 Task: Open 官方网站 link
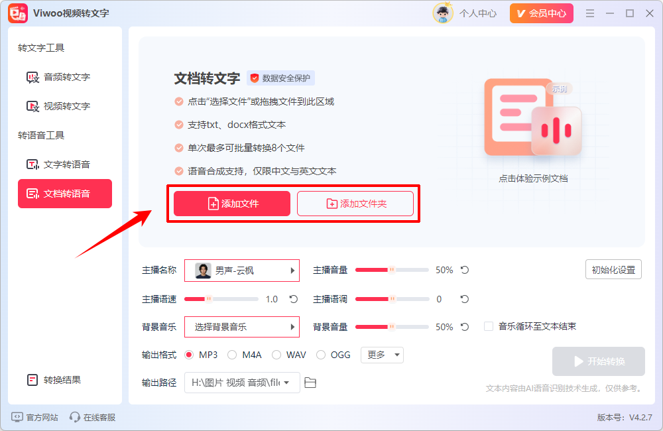(34, 418)
